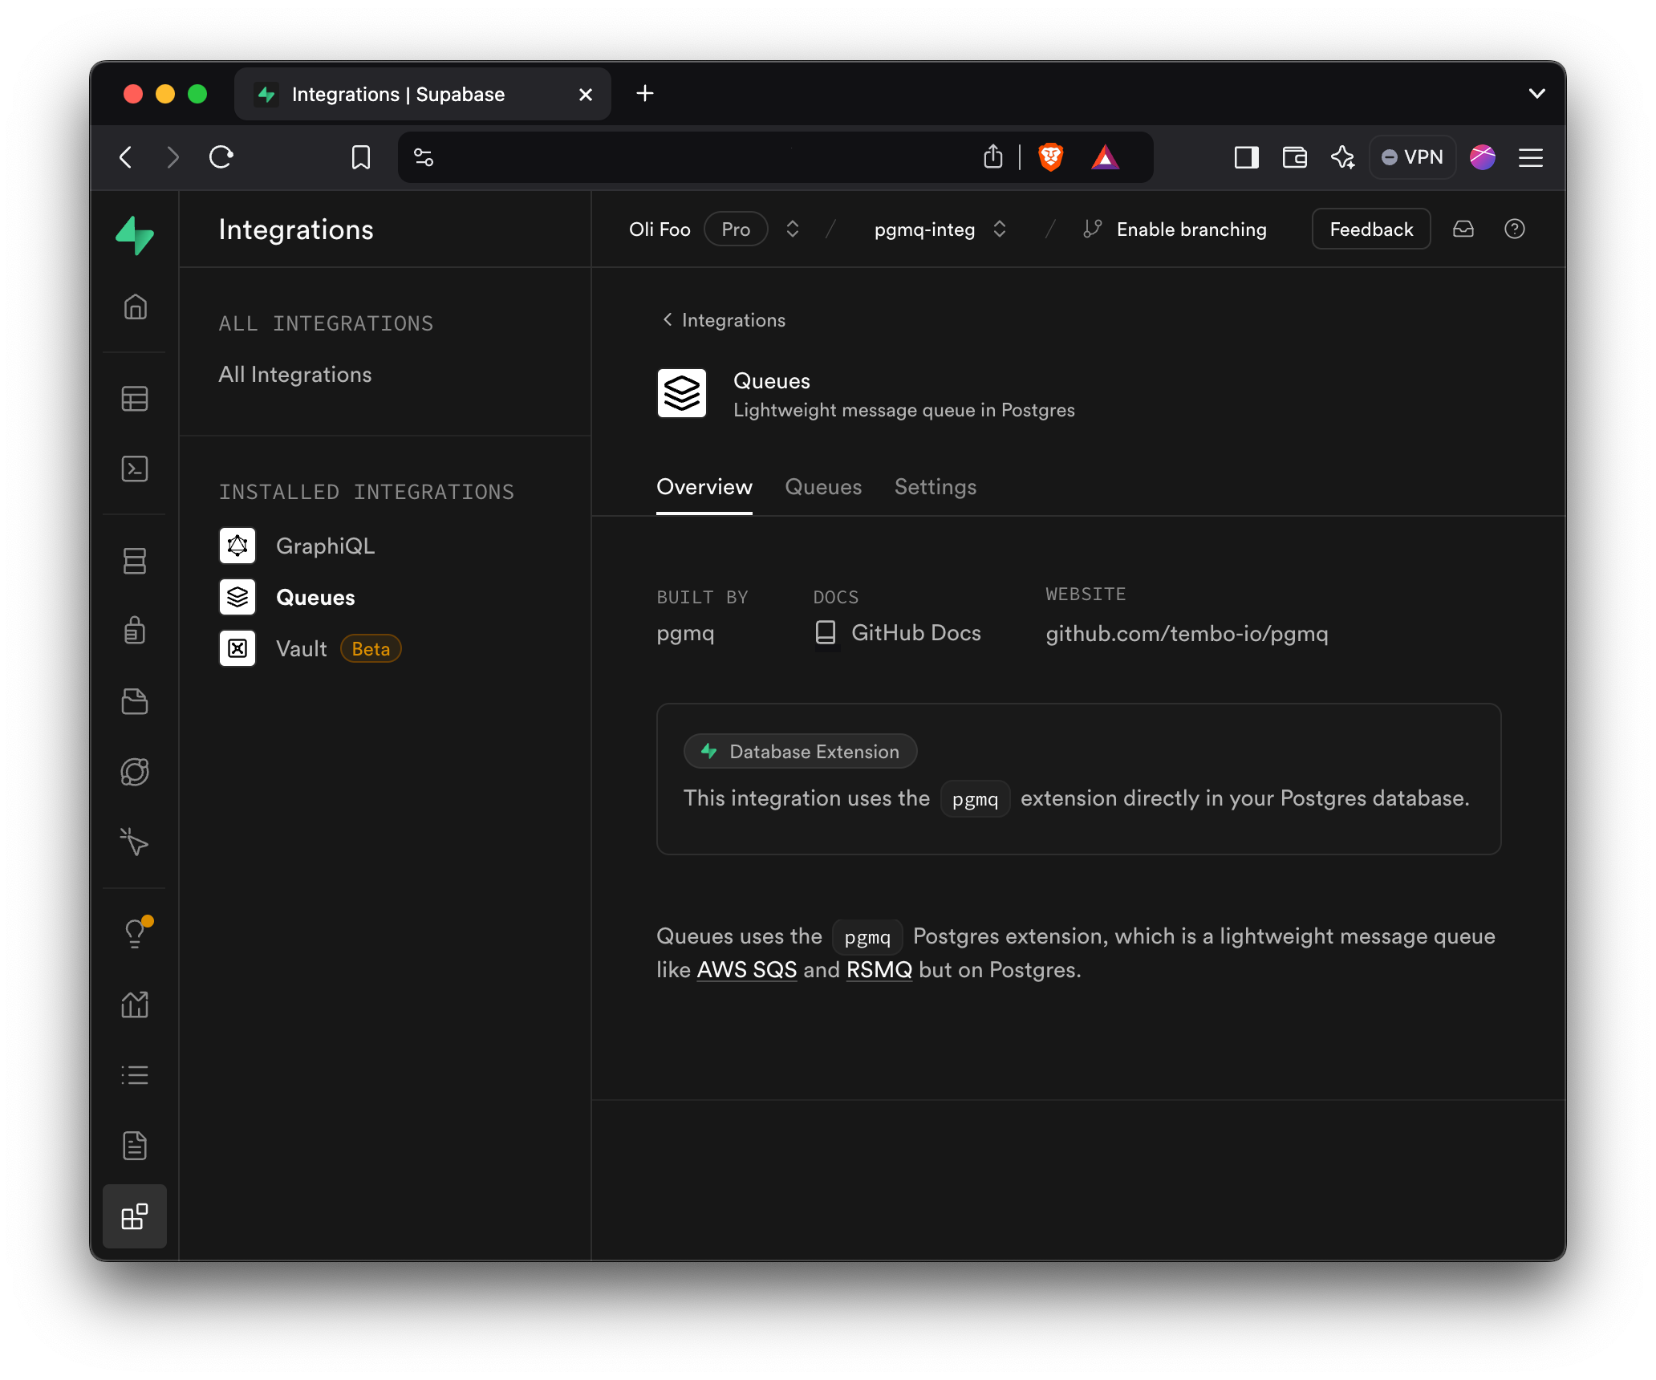1656x1380 pixels.
Task: Click Enable branching
Action: coord(1175,229)
